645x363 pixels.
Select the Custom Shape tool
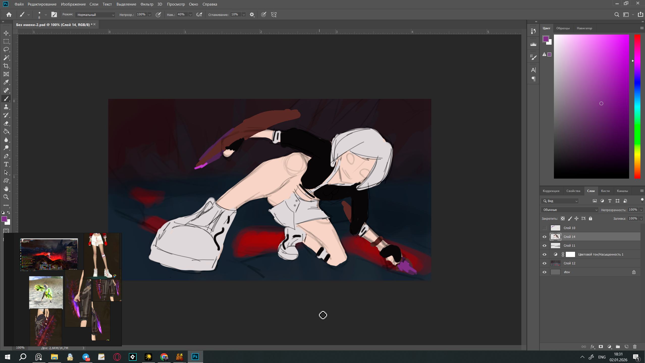point(6,181)
